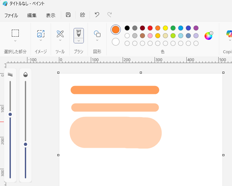Viewport: 232px width, 186px height.
Task: Click the redo arrow icon
Action: [x=110, y=15]
